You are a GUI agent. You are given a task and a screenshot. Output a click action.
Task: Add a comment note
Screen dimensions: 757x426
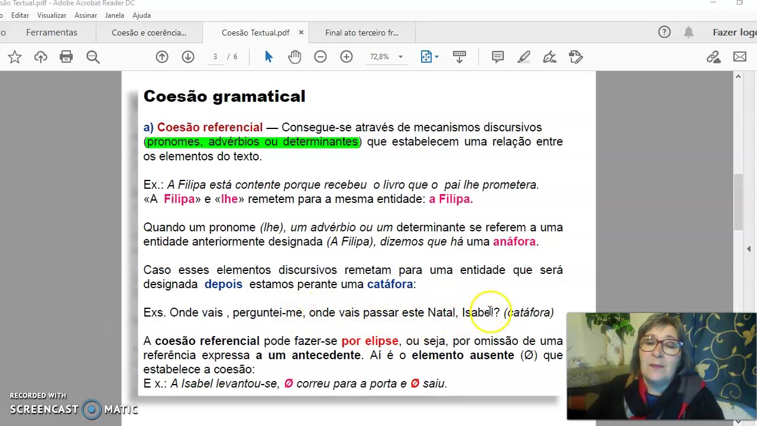coord(498,57)
